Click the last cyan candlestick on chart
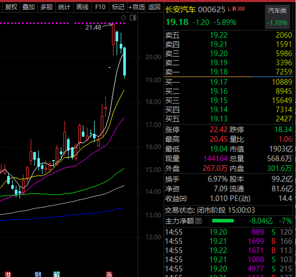This screenshot has width=296, height=277. 125,62
